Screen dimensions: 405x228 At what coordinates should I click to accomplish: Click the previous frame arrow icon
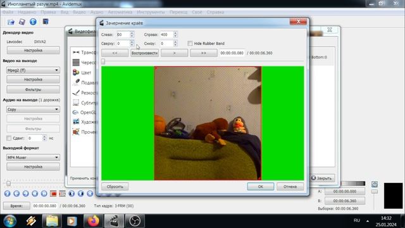click(x=16, y=193)
